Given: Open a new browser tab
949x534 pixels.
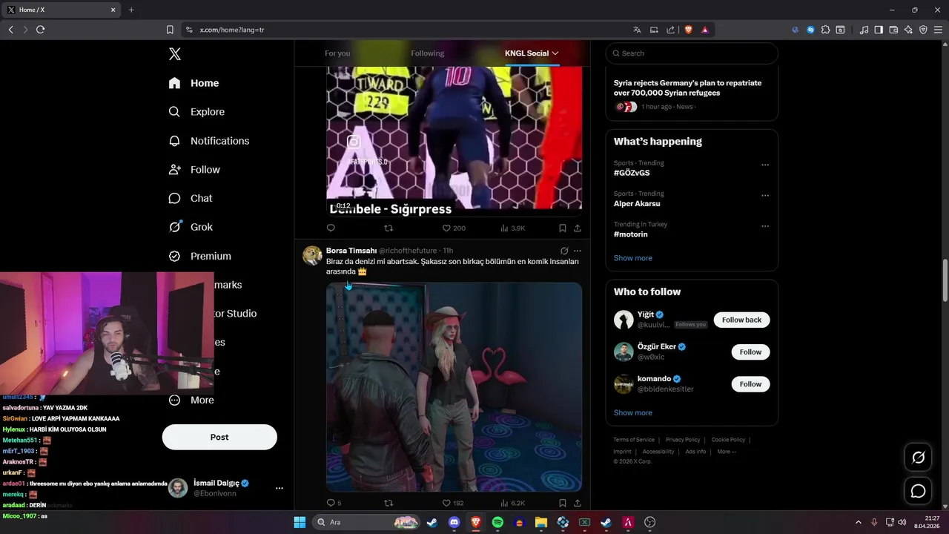Looking at the screenshot, I should coord(131,10).
